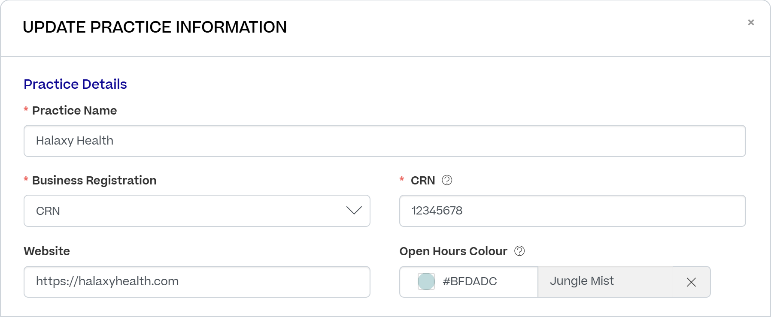
Task: Open the CRN business registration dropdown field
Action: click(x=197, y=211)
